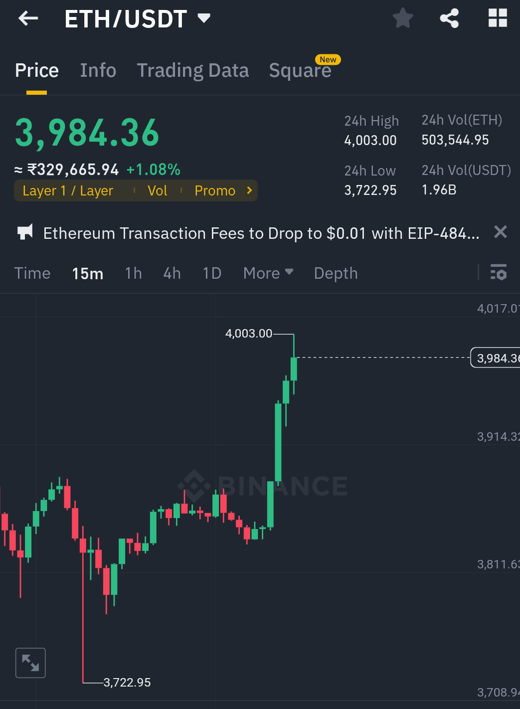
Task: Click the Vol label button
Action: 157,190
